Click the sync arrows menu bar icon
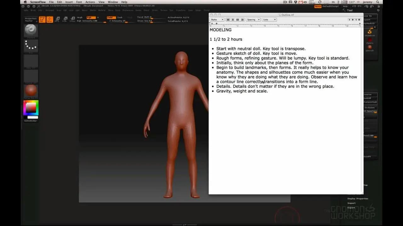Screen dimensions: 403x226 coord(320,2)
